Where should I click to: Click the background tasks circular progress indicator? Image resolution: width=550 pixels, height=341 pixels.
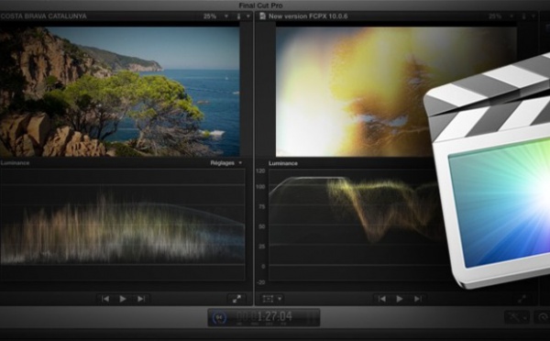pyautogui.click(x=220, y=317)
